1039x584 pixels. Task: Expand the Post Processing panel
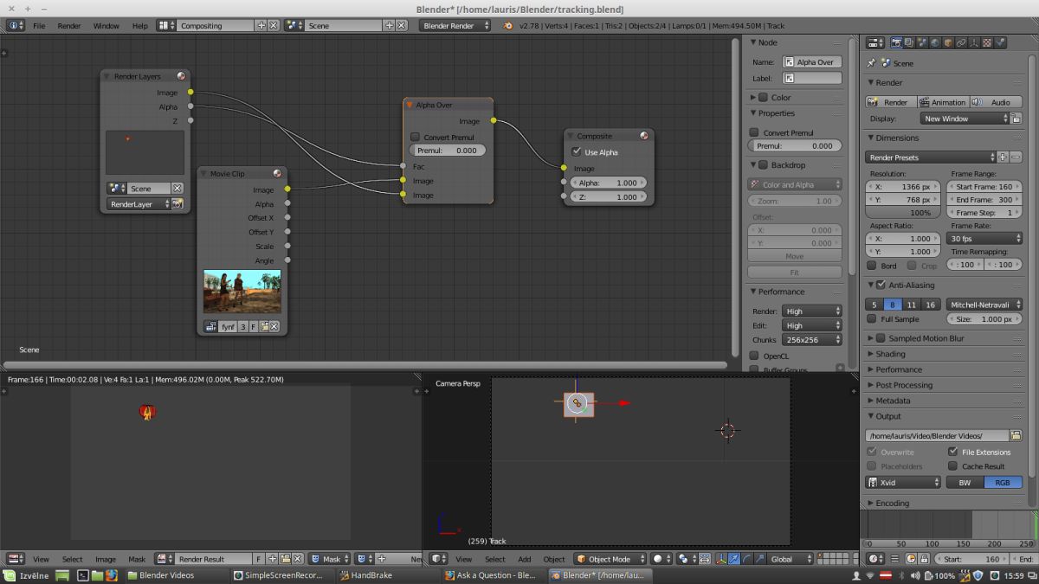coord(904,385)
